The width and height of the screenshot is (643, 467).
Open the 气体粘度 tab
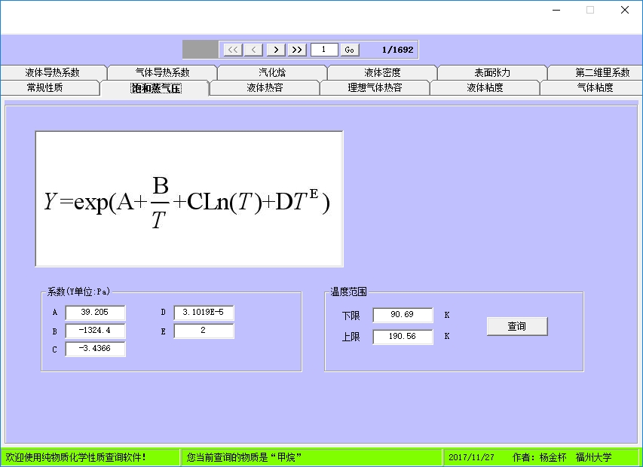click(591, 87)
